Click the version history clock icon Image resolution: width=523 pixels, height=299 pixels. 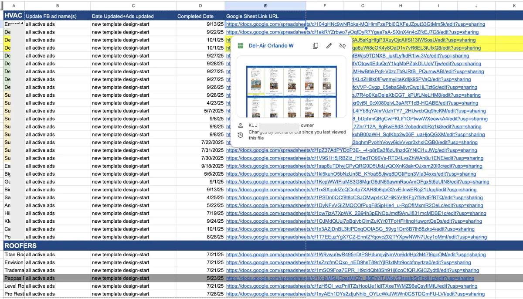click(x=240, y=135)
